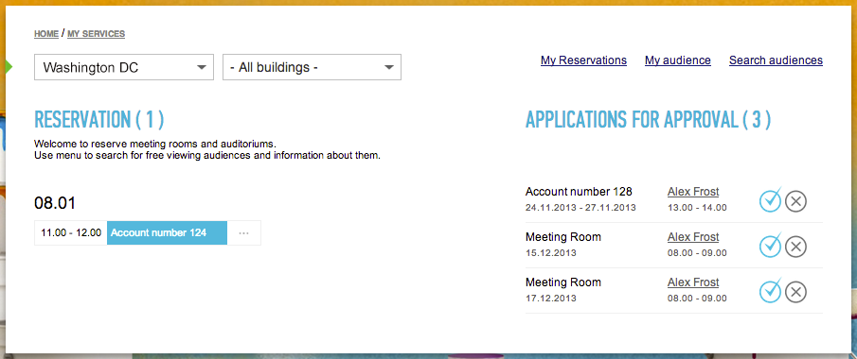
Task: Select the 11.00 - 12.00 time slot
Action: click(71, 233)
